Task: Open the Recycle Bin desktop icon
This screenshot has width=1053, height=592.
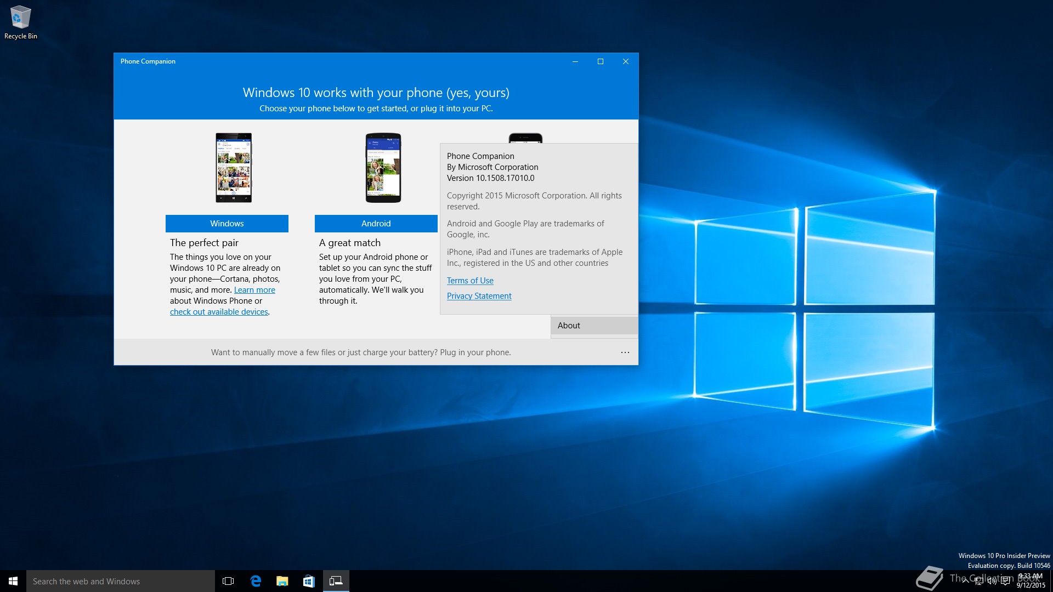Action: (21, 22)
